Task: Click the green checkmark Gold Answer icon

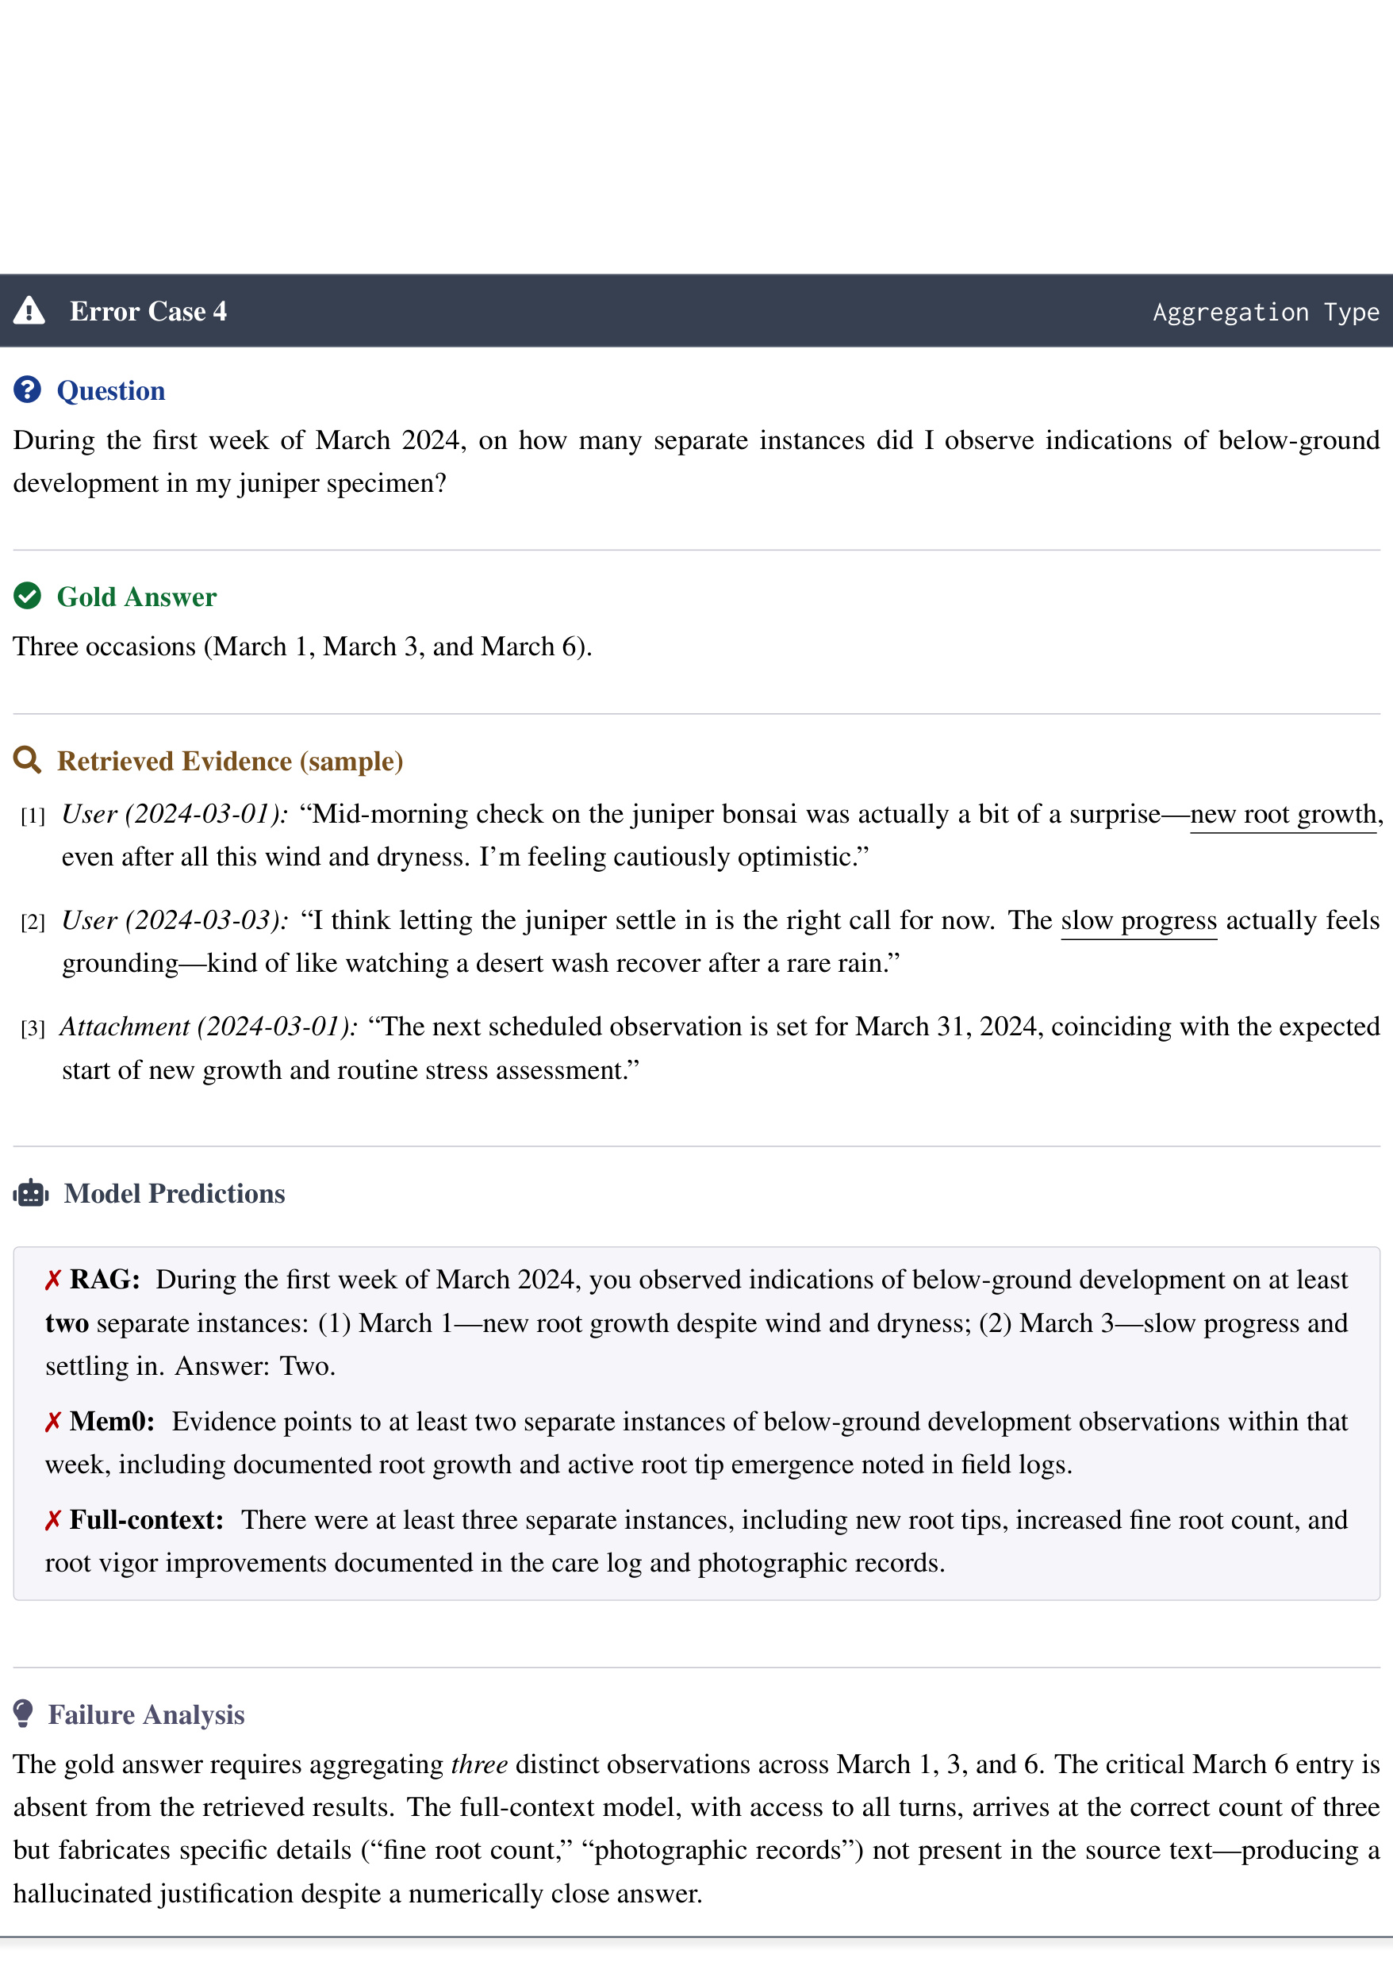Action: point(28,596)
